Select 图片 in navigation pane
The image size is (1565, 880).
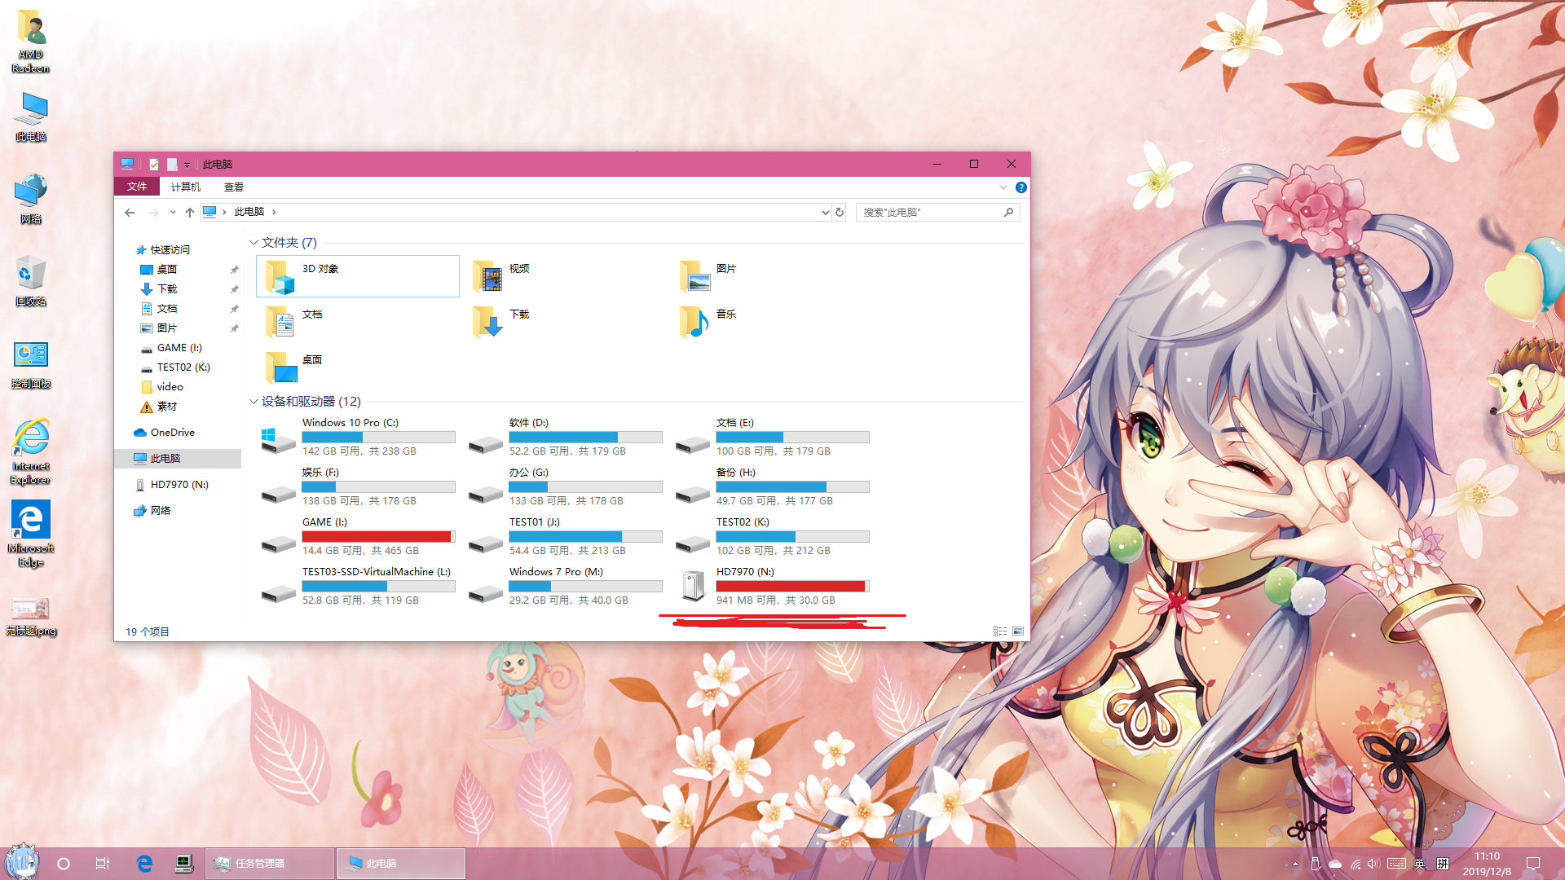pos(167,328)
